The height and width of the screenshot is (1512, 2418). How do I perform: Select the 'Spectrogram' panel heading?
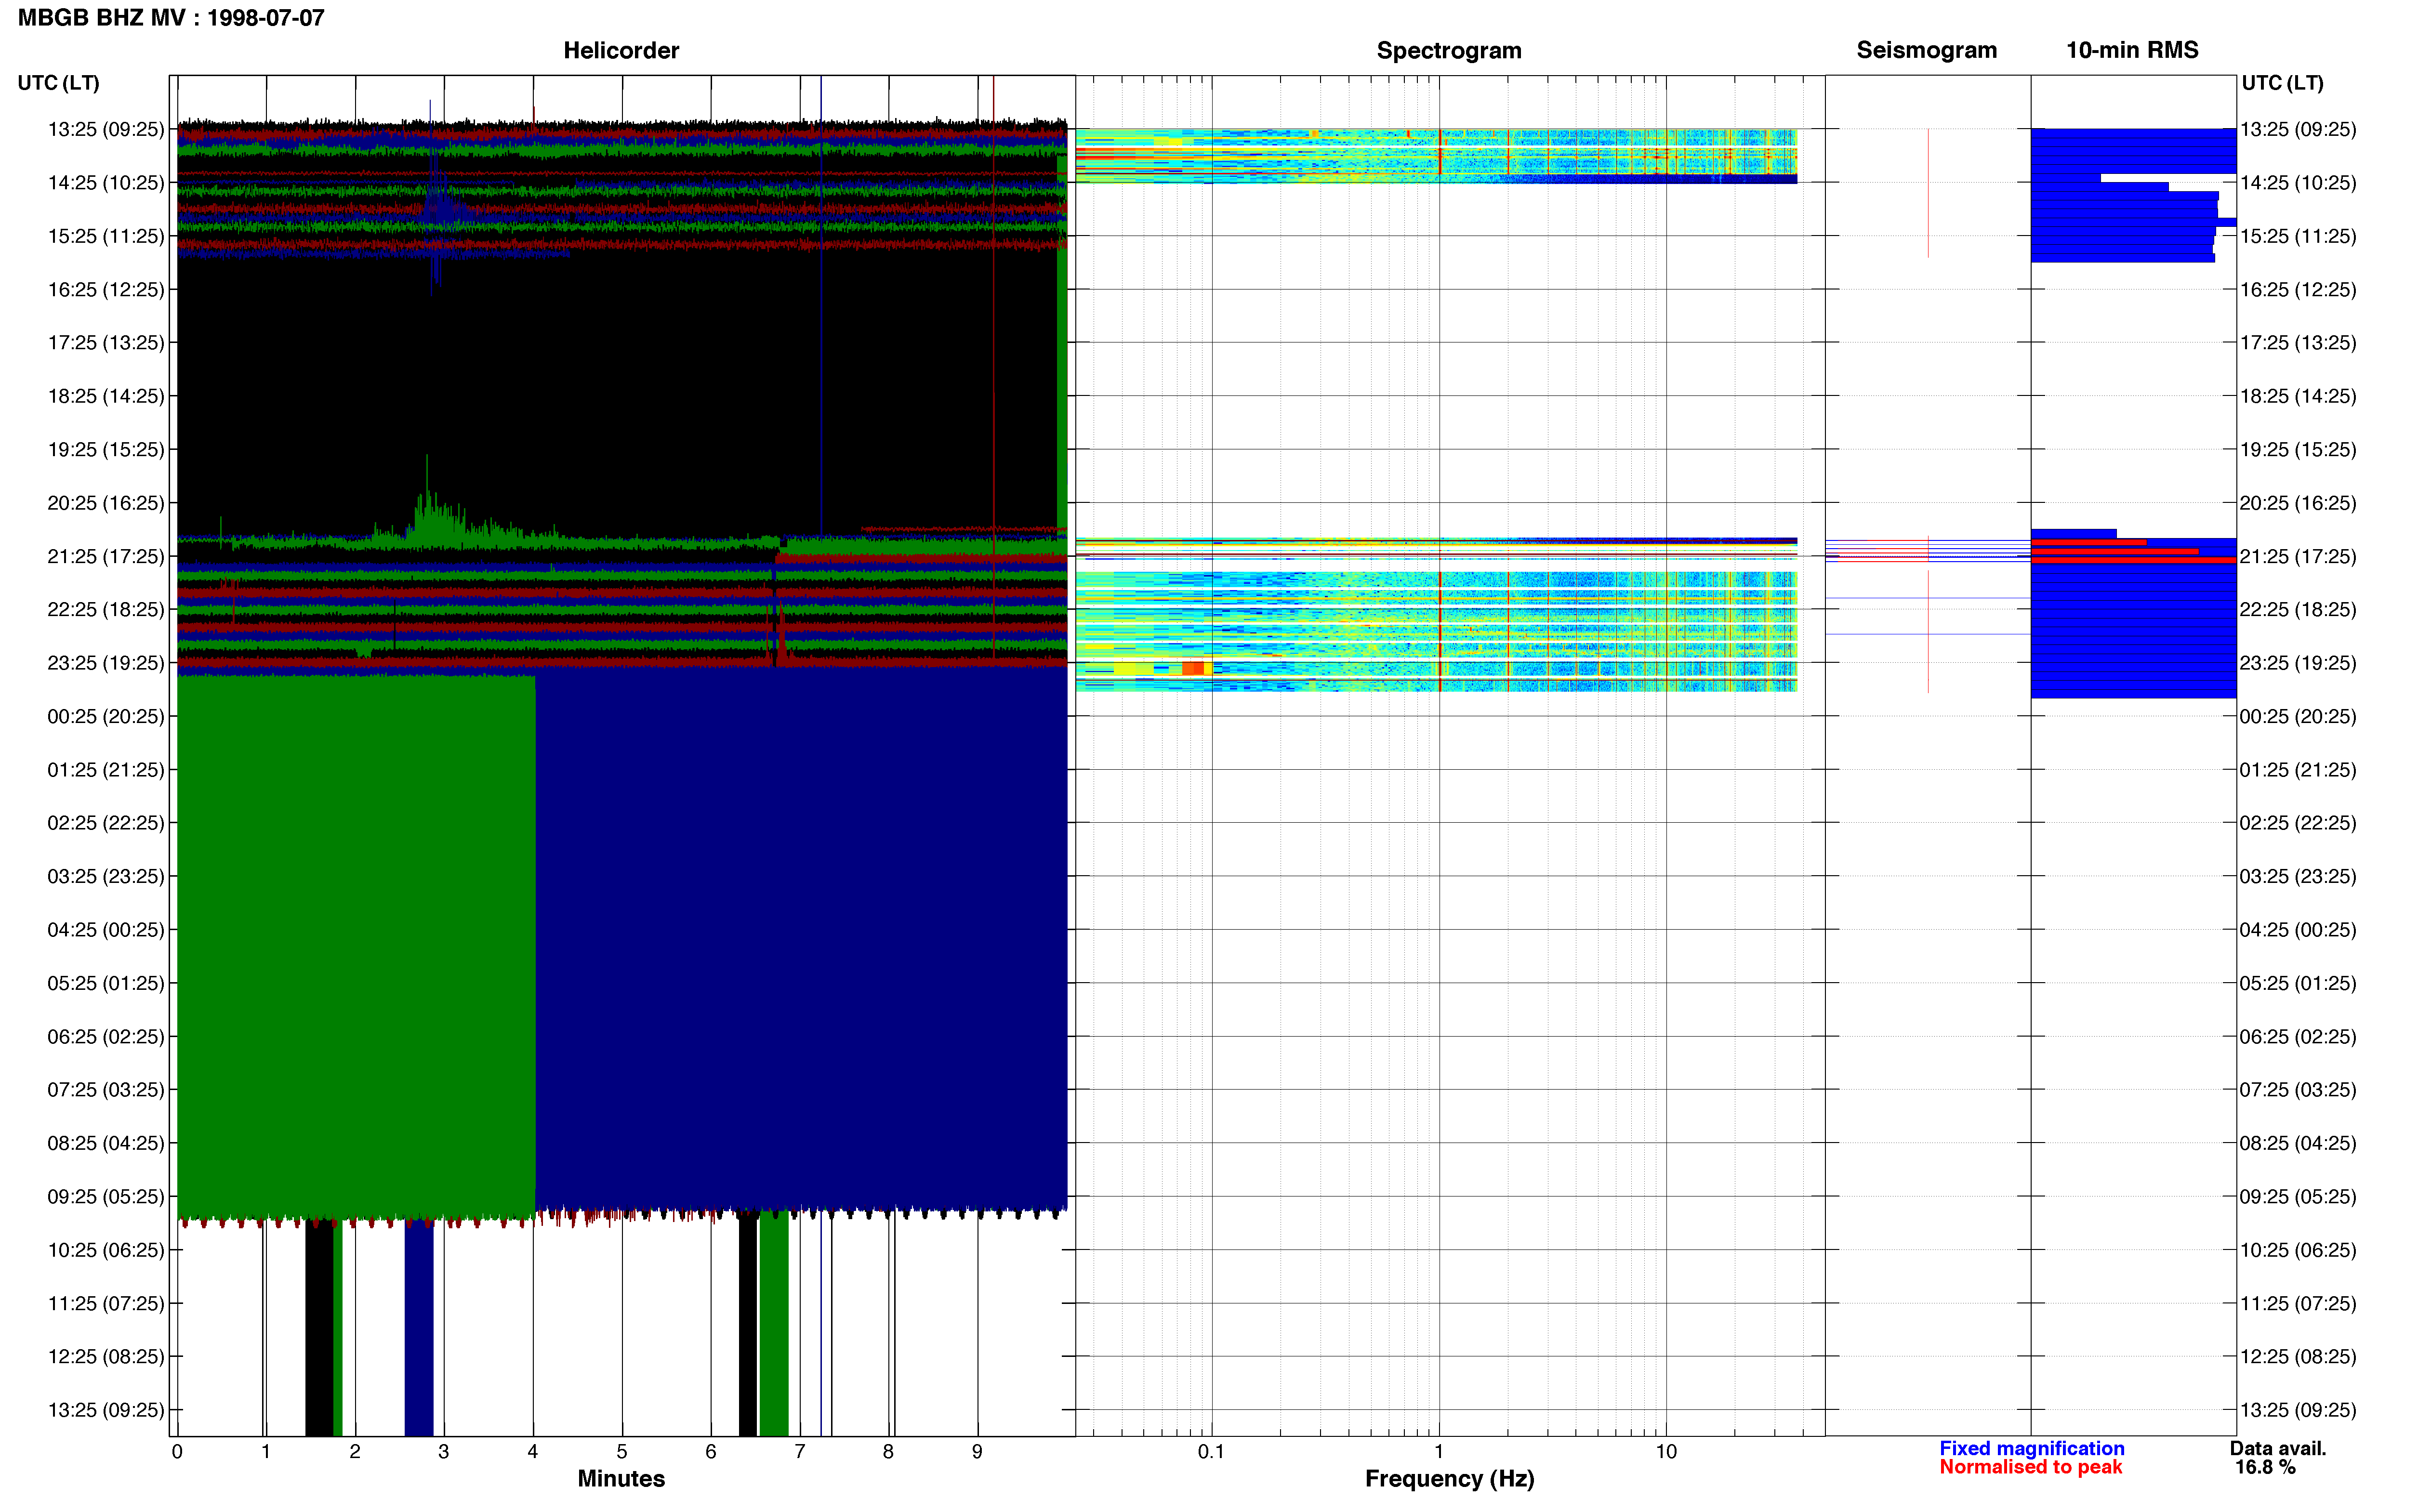pos(1449,50)
